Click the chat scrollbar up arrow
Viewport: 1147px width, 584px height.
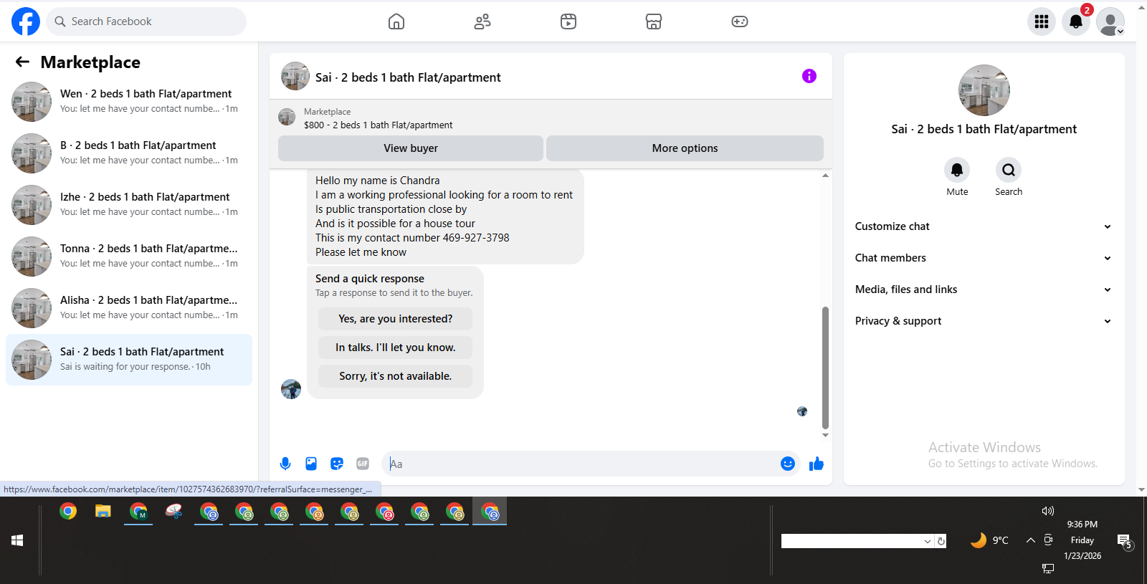[x=825, y=176]
